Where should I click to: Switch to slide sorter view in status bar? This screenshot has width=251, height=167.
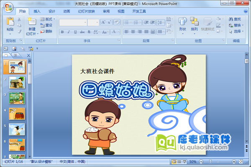179,162
